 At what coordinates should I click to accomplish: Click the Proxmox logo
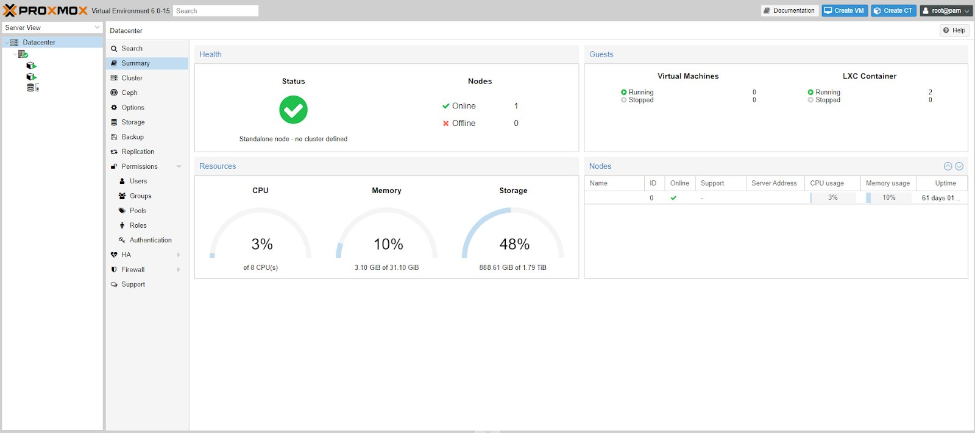45,10
